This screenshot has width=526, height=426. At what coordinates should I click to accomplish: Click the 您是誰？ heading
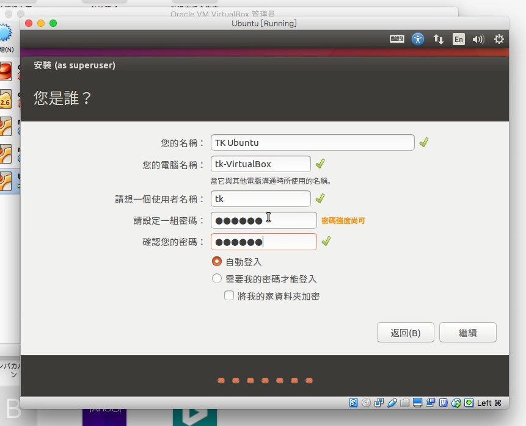[x=62, y=98]
